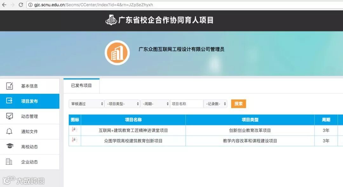Click the 动态管理 monitor icon
This screenshot has height=187, width=343.
point(10,116)
